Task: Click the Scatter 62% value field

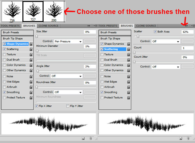Action: click(188, 32)
